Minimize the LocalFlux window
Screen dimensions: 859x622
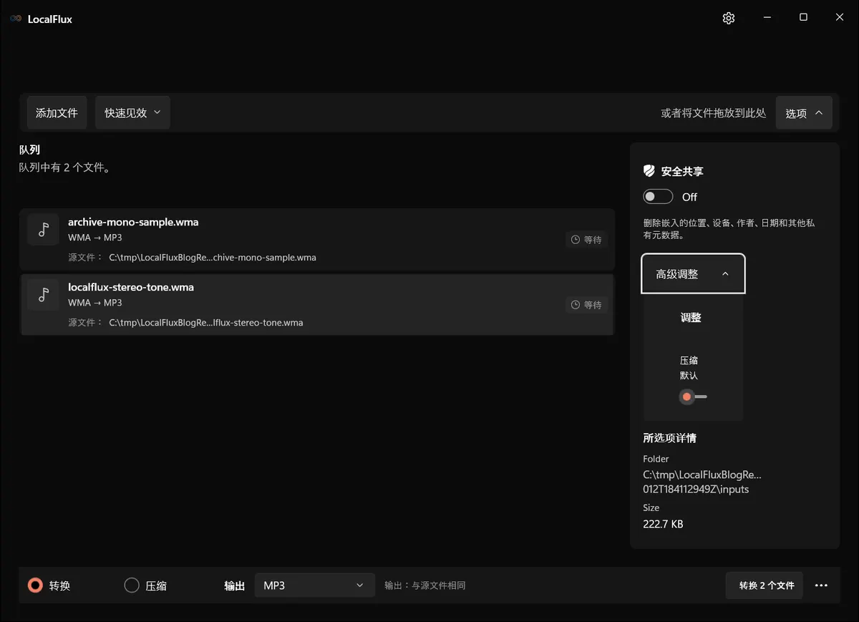[767, 18]
